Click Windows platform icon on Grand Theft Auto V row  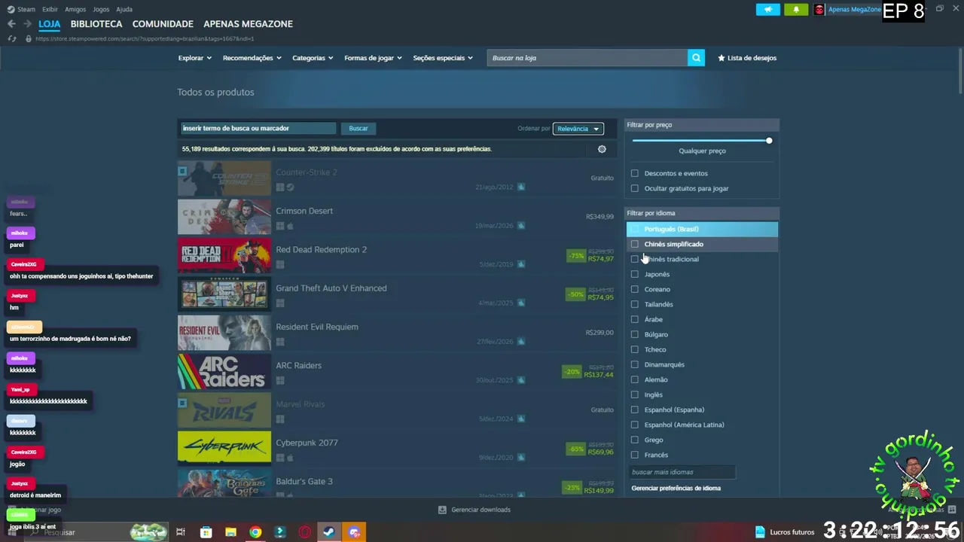click(280, 303)
